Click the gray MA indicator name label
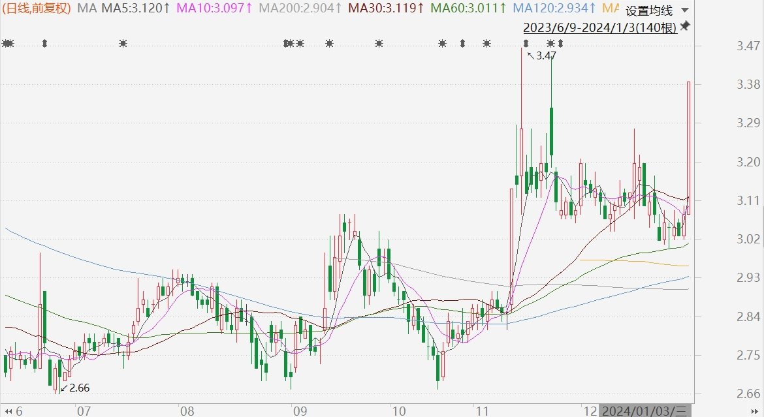 coord(88,8)
